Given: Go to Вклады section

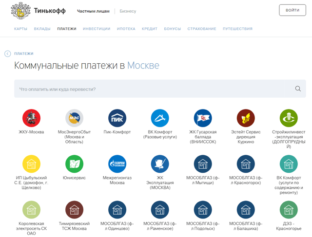Looking at the screenshot, I should point(42,29).
